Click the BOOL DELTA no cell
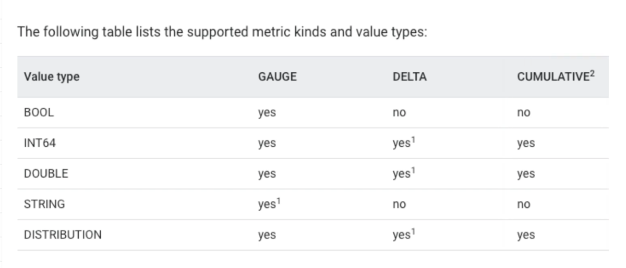The image size is (626, 268). click(399, 112)
